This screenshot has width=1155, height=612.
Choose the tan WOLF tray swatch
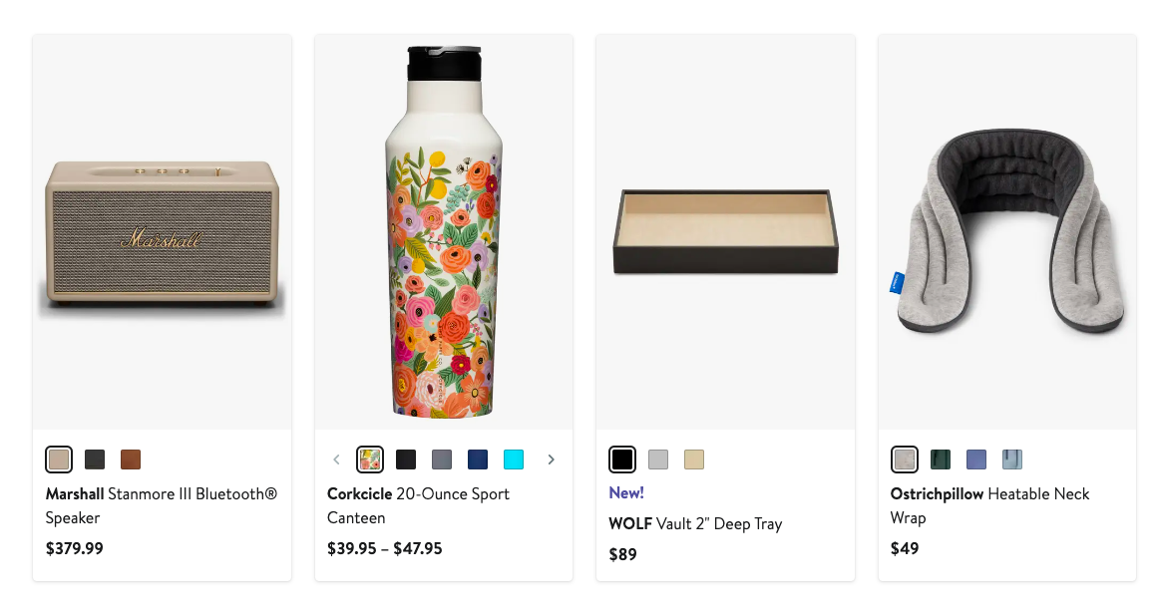pyautogui.click(x=694, y=459)
